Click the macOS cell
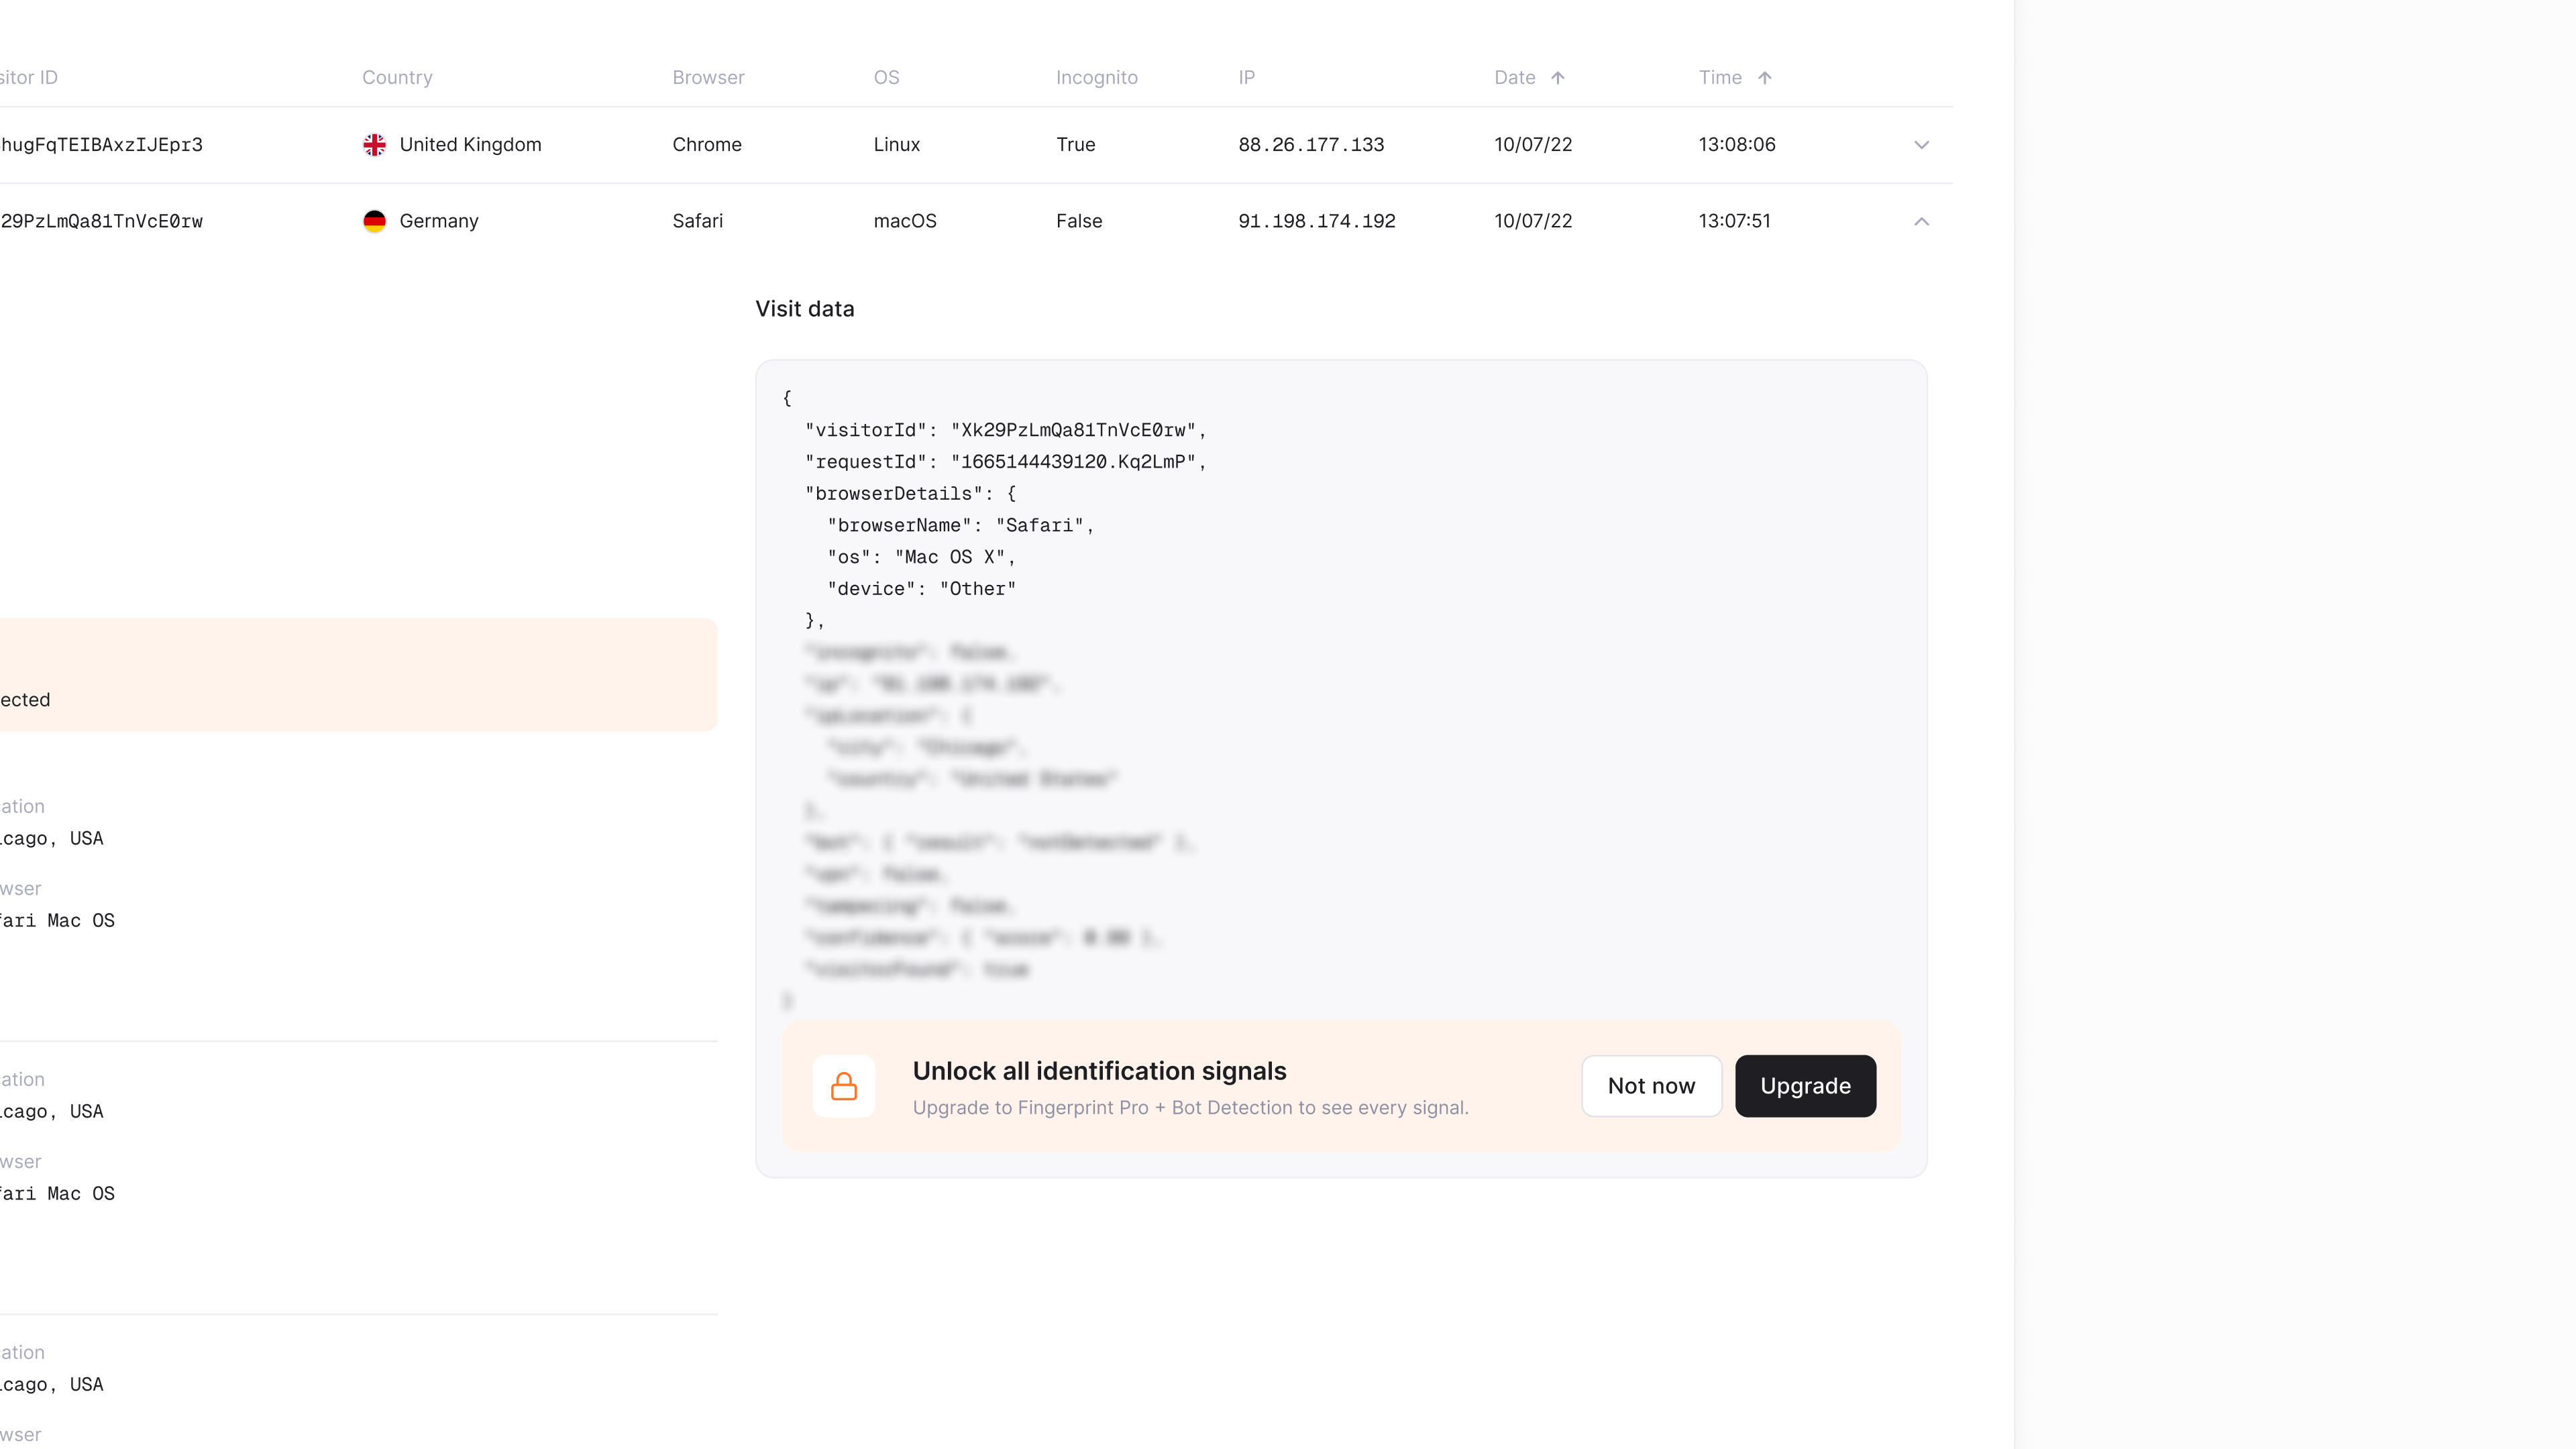 [x=905, y=221]
